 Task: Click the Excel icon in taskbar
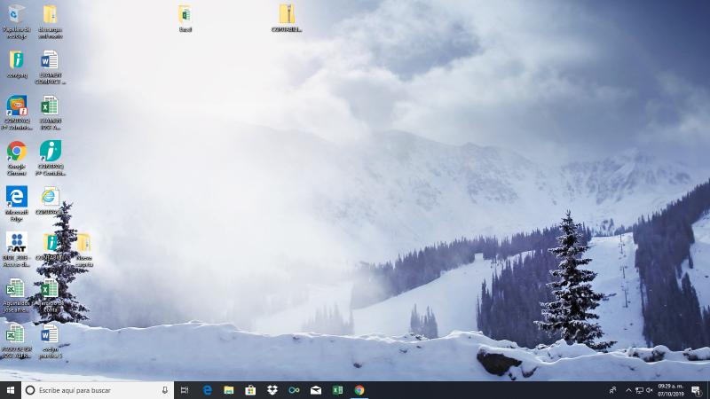pos(337,390)
